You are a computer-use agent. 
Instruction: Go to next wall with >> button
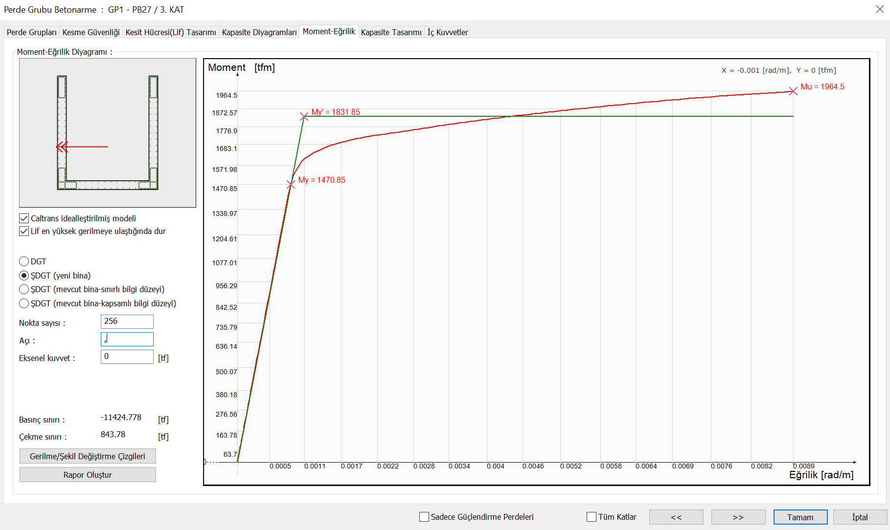pyautogui.click(x=738, y=517)
